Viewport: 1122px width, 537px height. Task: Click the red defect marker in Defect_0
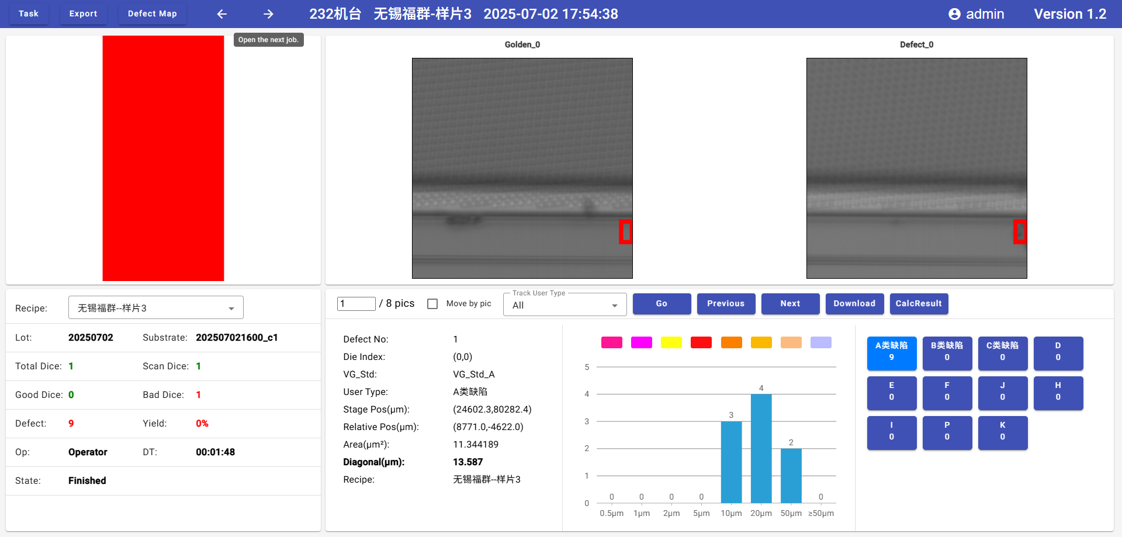1020,232
